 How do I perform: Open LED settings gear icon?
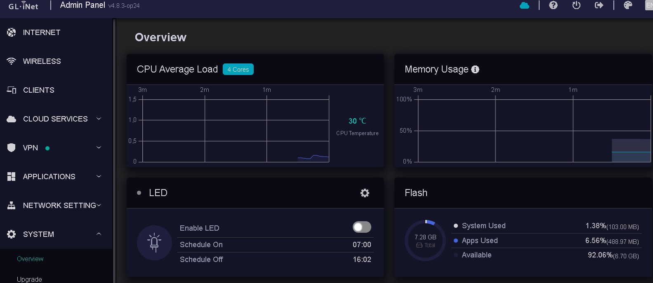pos(365,193)
